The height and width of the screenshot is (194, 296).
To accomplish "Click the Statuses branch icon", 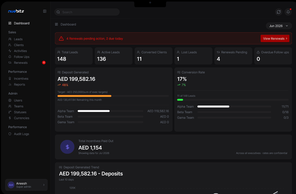I will pyautogui.click(x=10, y=112).
